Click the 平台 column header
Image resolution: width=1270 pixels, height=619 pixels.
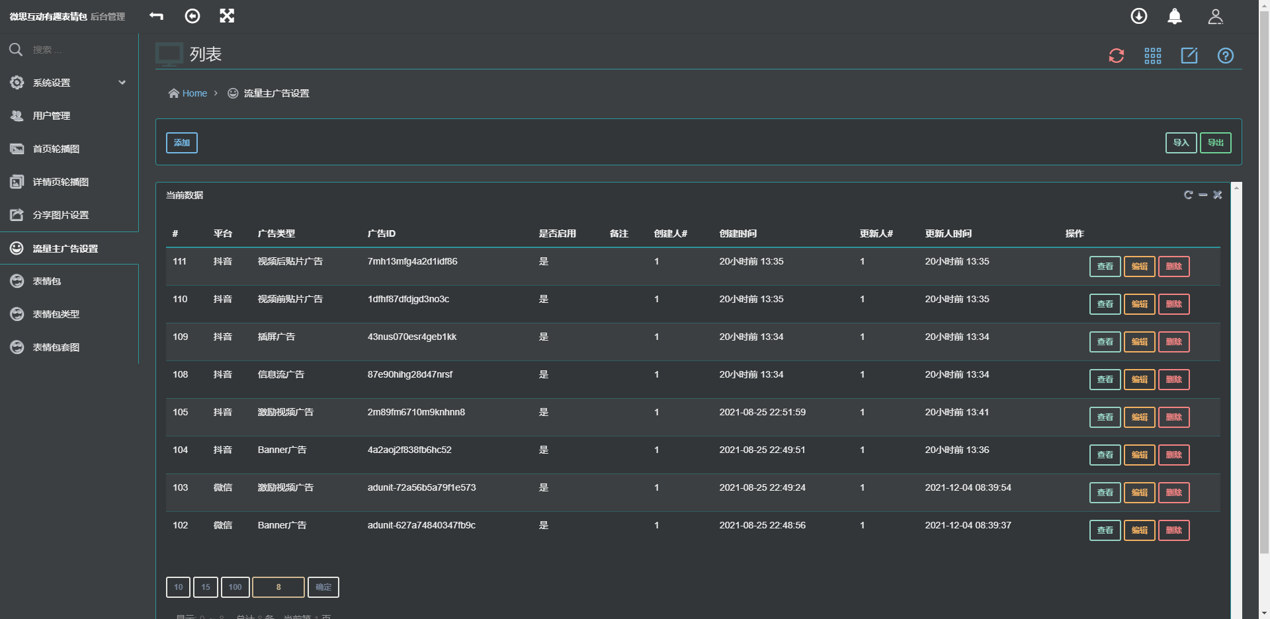pyautogui.click(x=223, y=233)
